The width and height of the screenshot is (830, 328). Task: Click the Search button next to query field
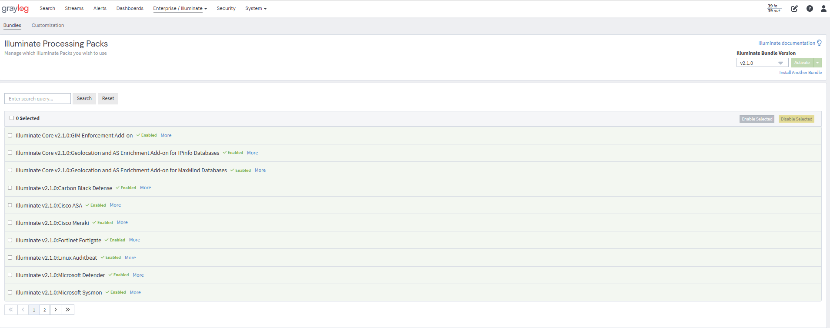click(84, 98)
